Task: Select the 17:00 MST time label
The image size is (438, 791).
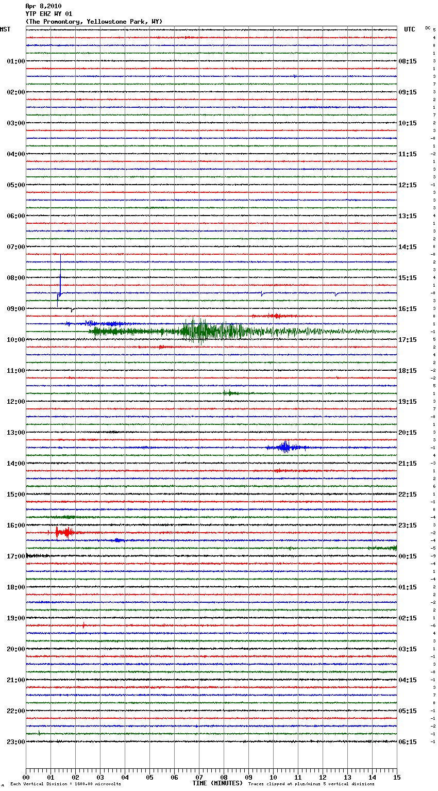Action: click(x=16, y=556)
